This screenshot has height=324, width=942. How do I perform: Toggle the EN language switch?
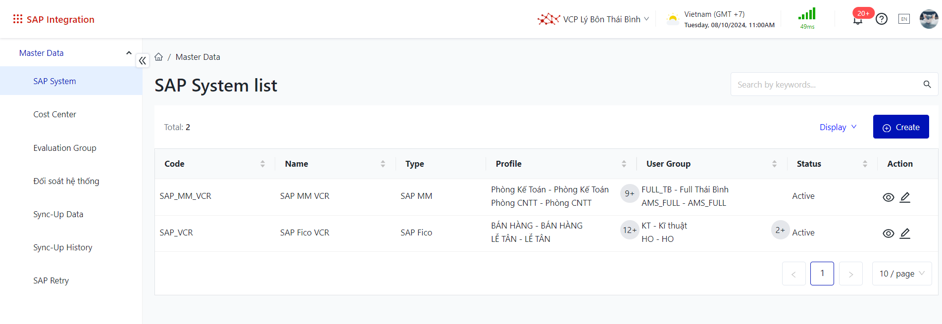click(904, 19)
